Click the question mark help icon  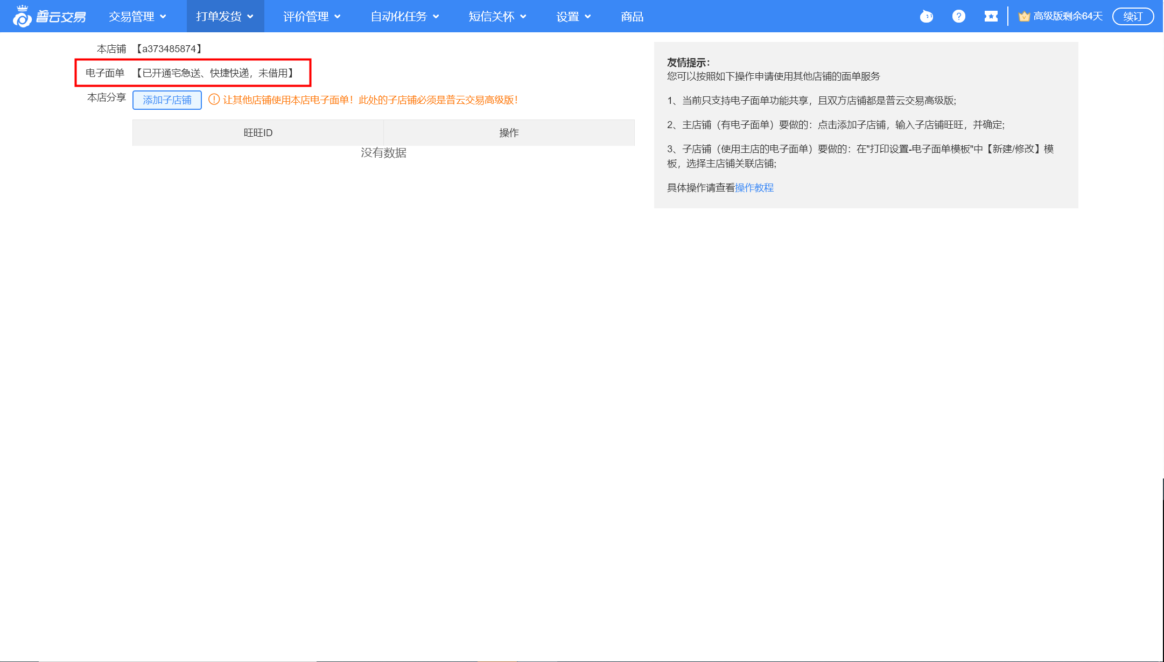click(958, 17)
